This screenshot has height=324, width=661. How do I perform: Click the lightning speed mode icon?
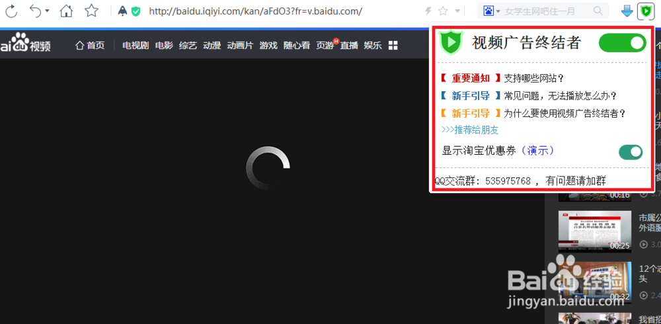428,11
